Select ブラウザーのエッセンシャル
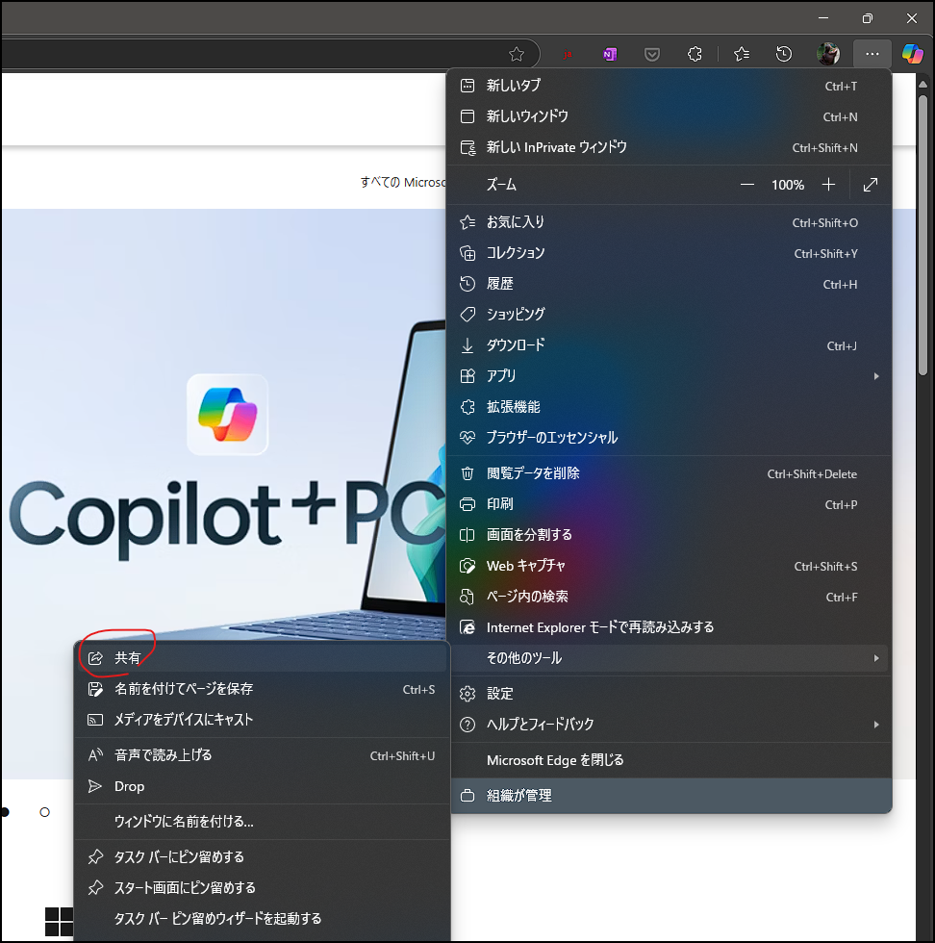This screenshot has width=935, height=943. 670,438
